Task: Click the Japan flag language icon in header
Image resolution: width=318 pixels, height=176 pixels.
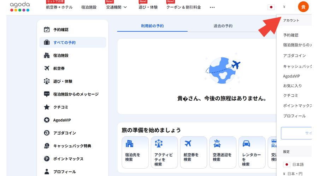Action: pos(271,7)
